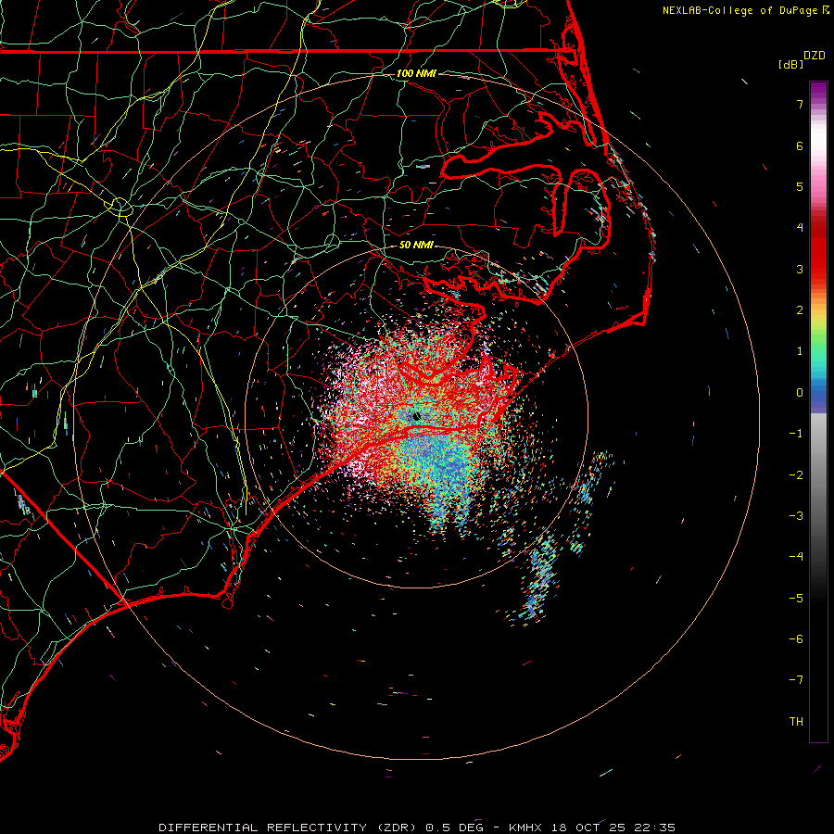The width and height of the screenshot is (834, 834).
Task: Click the -5 value on color scale
Action: [796, 599]
